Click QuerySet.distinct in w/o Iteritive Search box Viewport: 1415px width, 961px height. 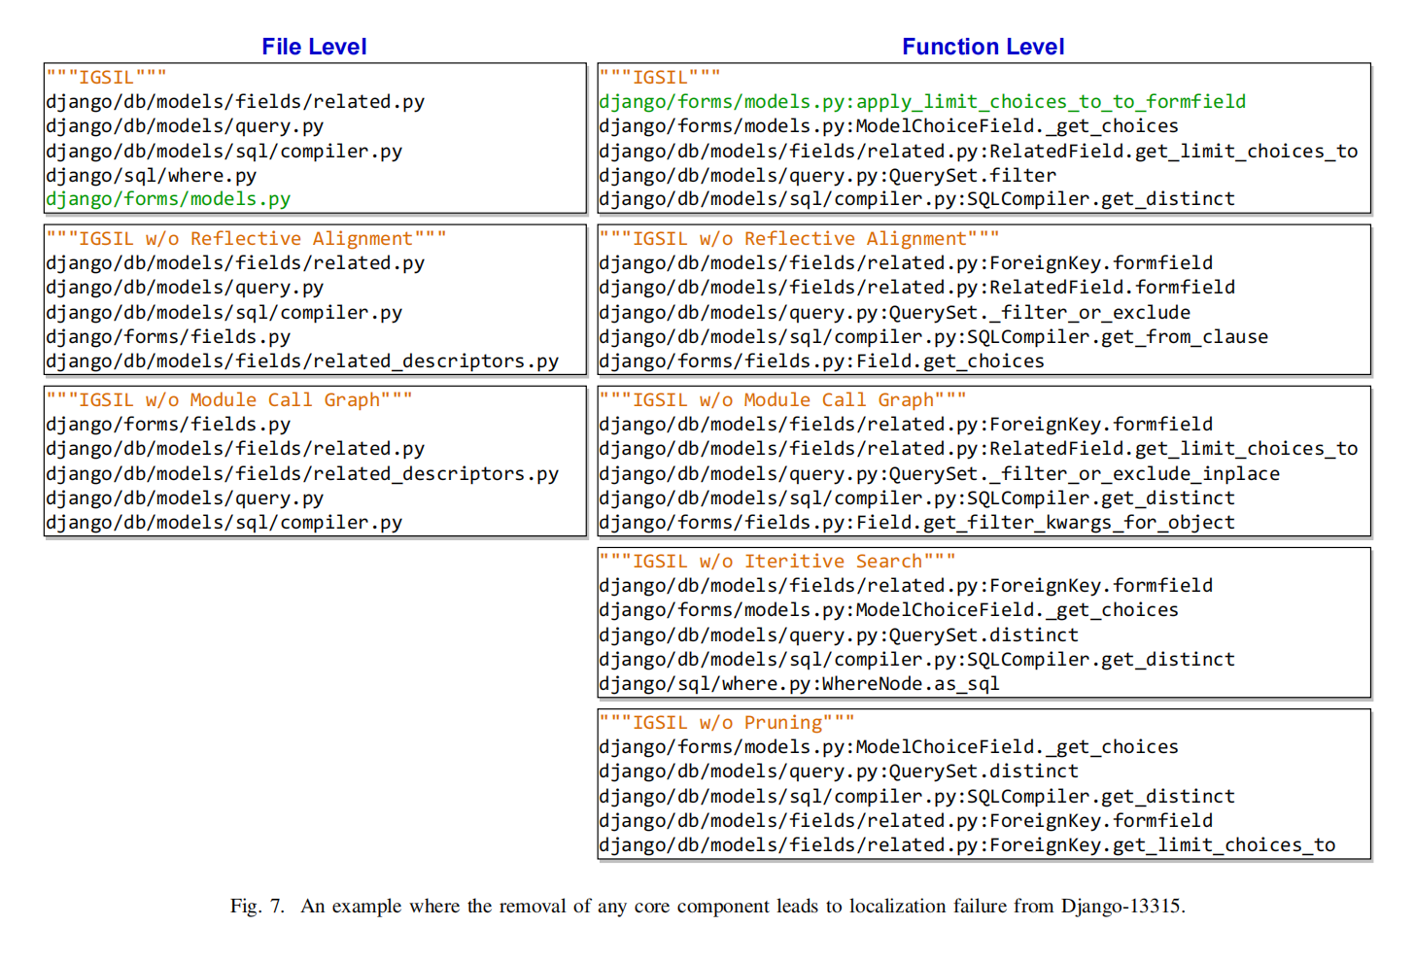pyautogui.click(x=839, y=635)
